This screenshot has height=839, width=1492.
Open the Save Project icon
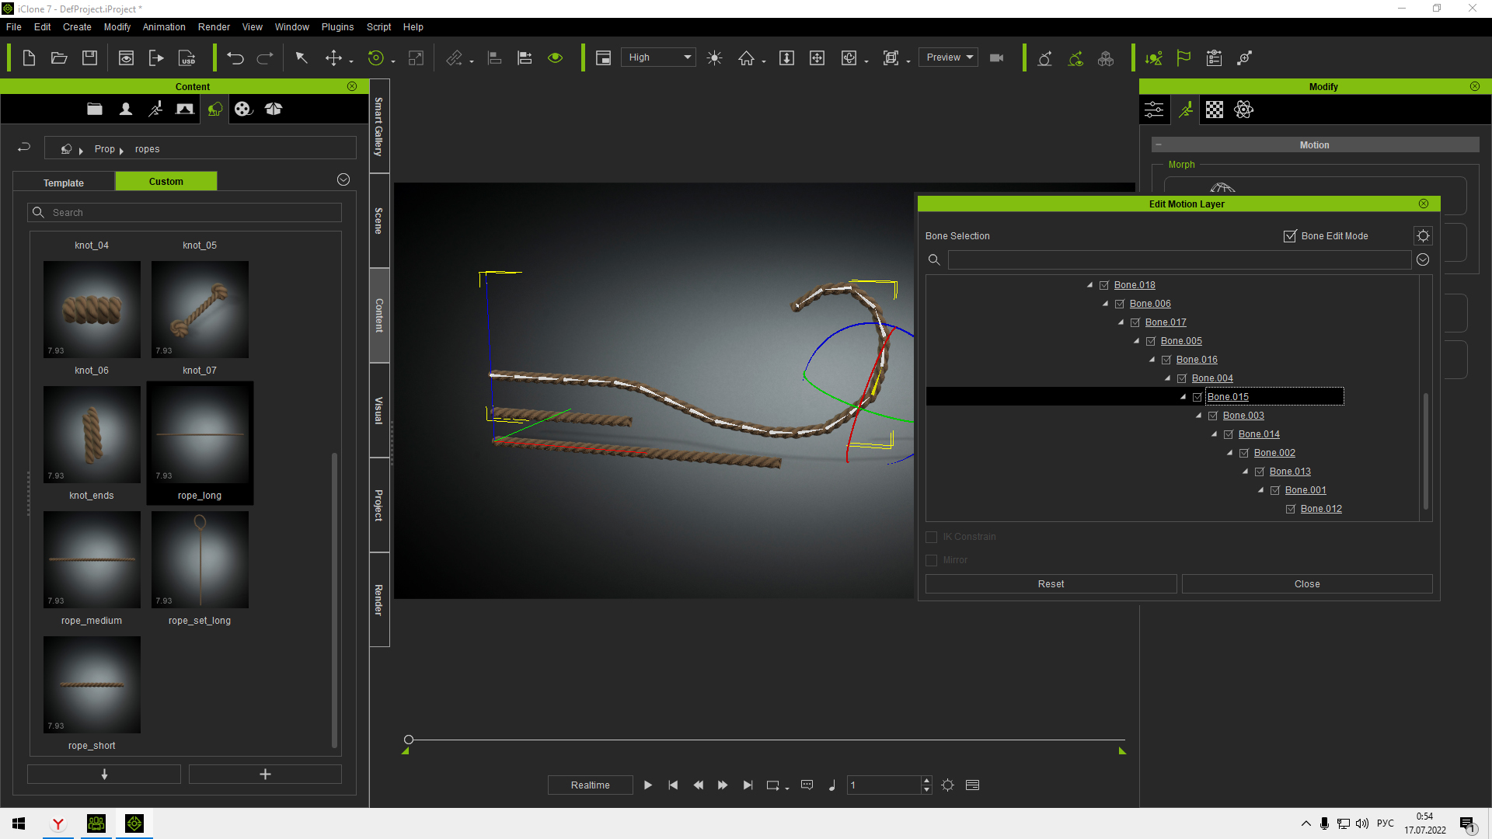tap(89, 58)
